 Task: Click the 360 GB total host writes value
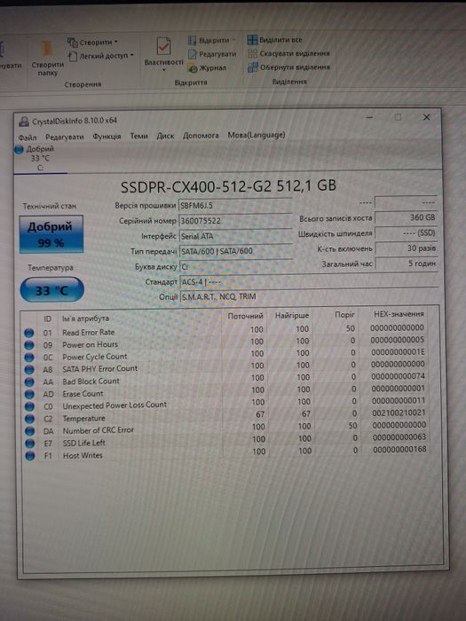click(x=406, y=217)
